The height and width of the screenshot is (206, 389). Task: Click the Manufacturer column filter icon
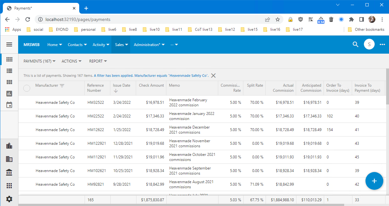point(62,85)
